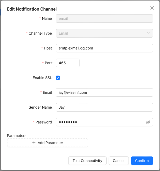
Task: Open the Channel Type combo box showing Email
Action: pyautogui.click(x=104, y=33)
